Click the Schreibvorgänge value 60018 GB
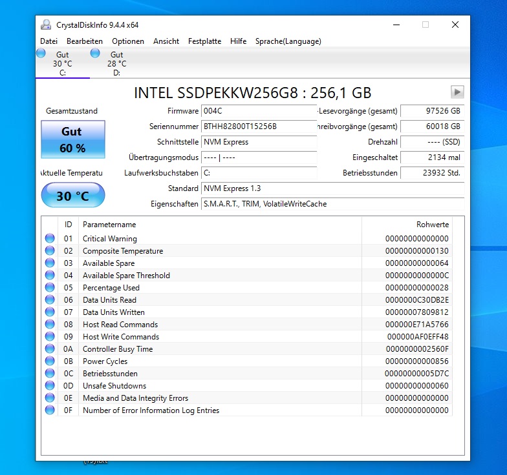 [x=433, y=126]
